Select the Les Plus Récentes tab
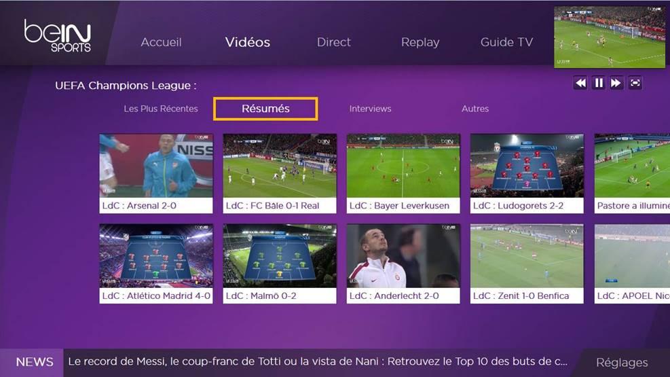 (x=161, y=109)
